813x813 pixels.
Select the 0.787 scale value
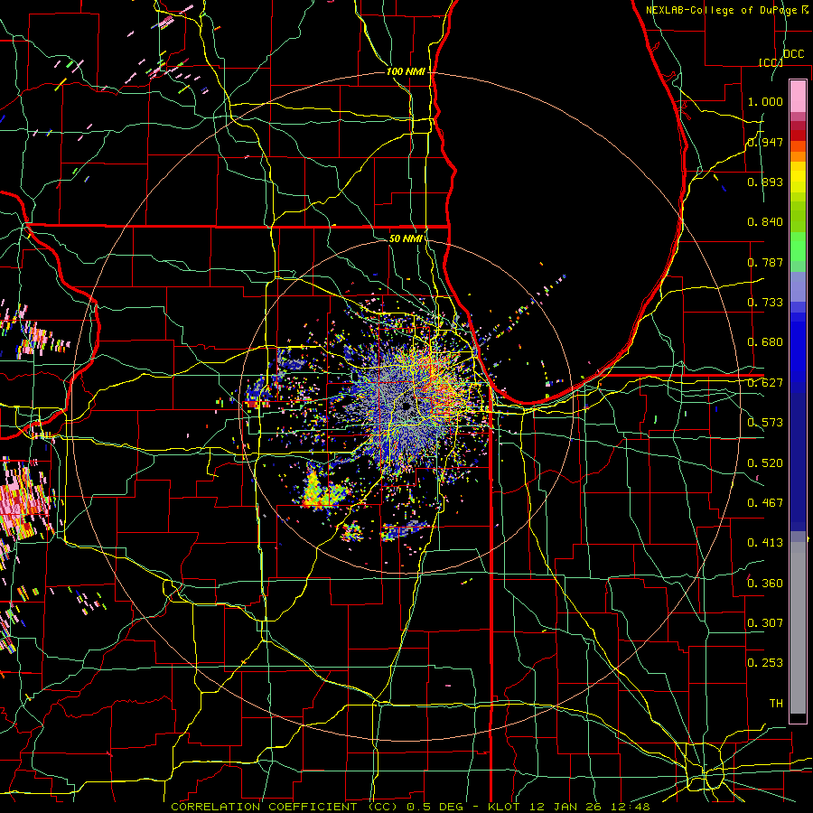click(x=765, y=262)
